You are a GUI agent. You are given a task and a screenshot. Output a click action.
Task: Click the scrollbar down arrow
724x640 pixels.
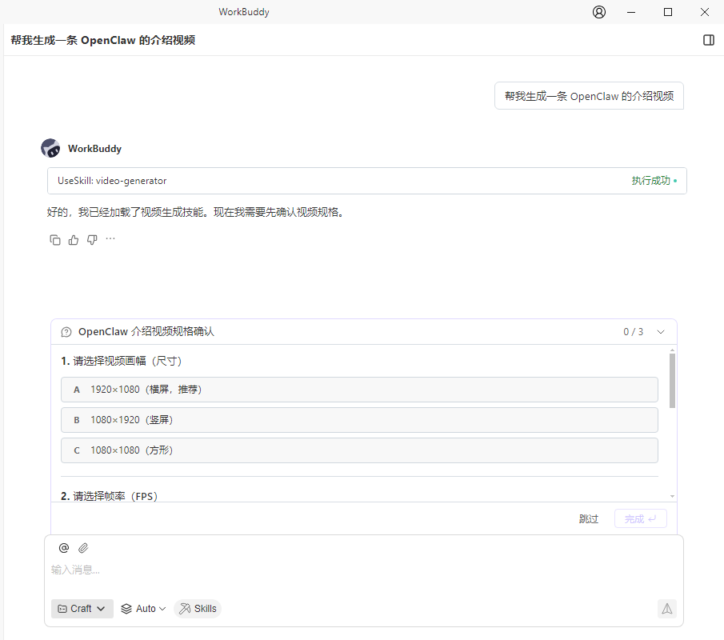672,496
